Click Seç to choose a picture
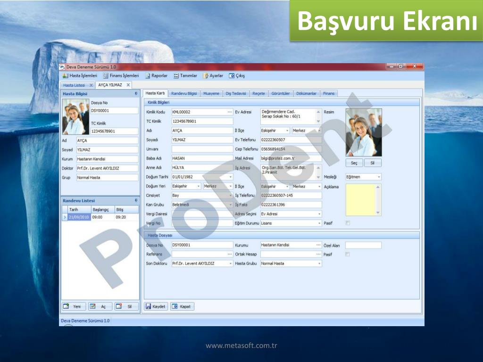Screen dimensions: 483x362 click(354, 163)
